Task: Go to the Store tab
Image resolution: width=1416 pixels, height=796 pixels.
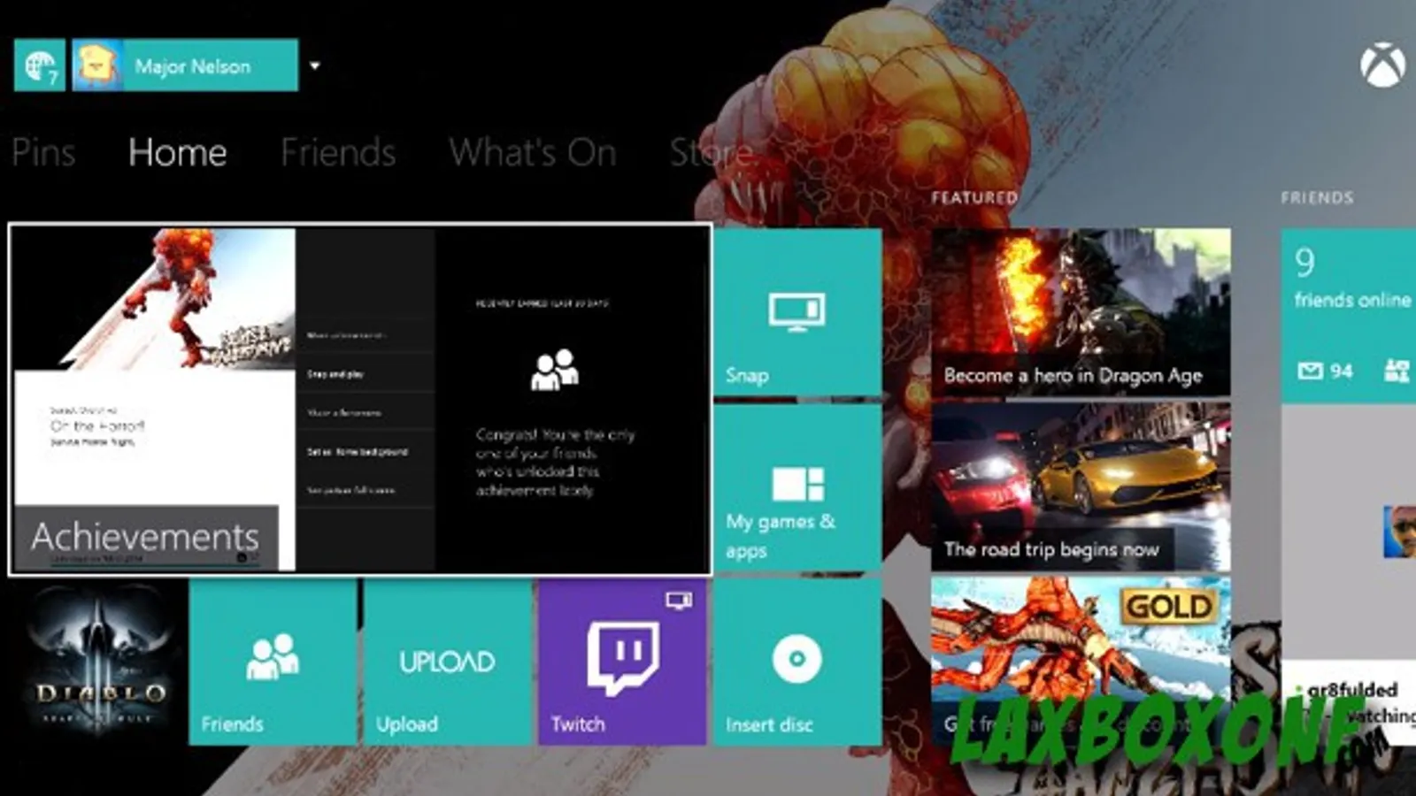Action: click(710, 152)
